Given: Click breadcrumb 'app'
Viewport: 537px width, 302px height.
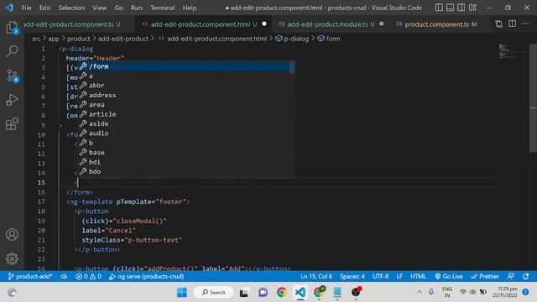Looking at the screenshot, I should [54, 39].
